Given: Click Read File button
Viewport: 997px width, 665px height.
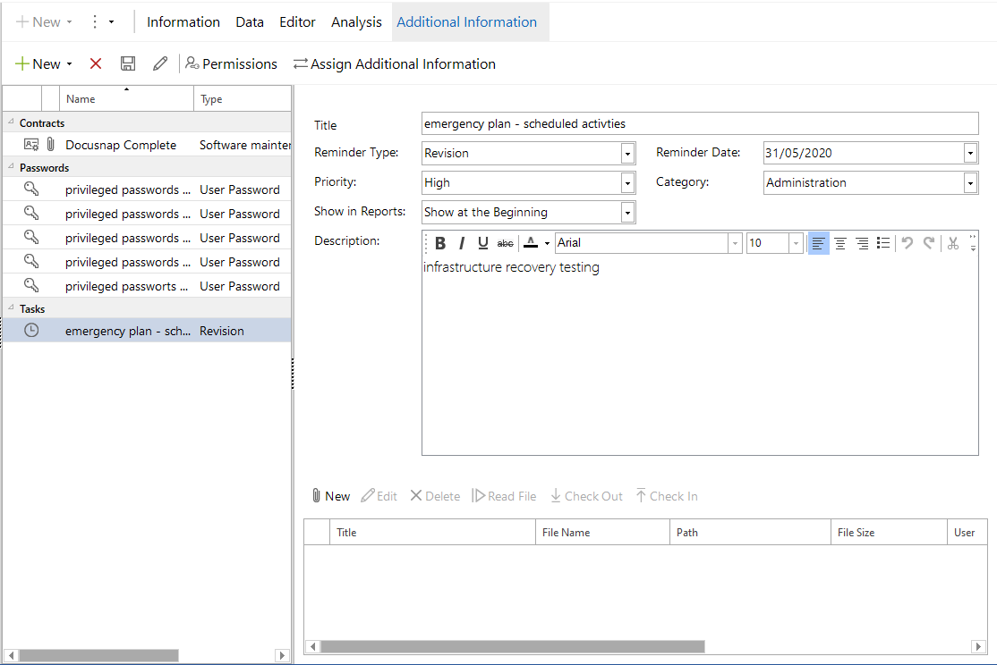Looking at the screenshot, I should pyautogui.click(x=504, y=496).
